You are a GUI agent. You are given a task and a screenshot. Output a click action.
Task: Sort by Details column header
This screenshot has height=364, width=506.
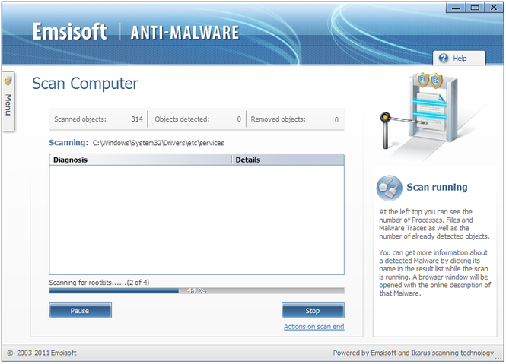click(x=288, y=160)
